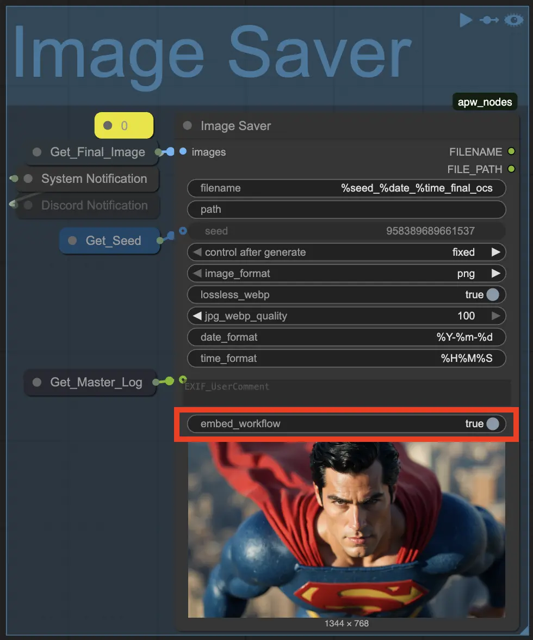Click right arrow of image_format selector
533x640 pixels.
pos(495,273)
